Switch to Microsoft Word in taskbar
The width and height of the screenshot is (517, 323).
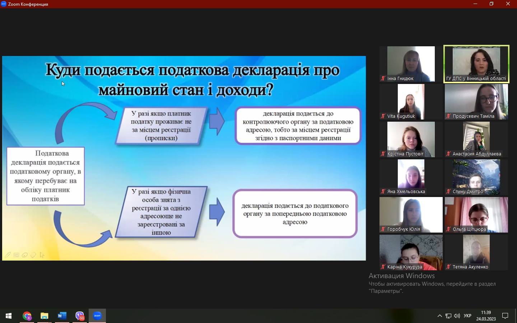(62, 316)
